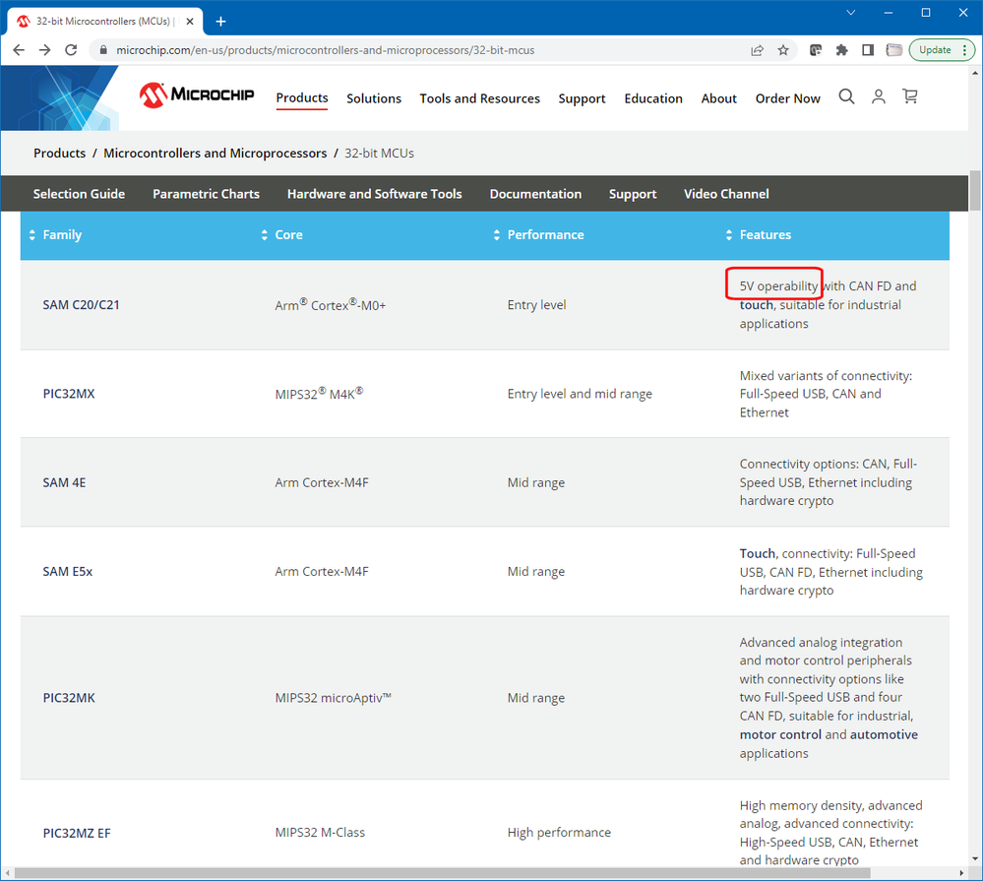Close the 32-bit Microcontrollers tab
The image size is (983, 881).
[x=190, y=22]
